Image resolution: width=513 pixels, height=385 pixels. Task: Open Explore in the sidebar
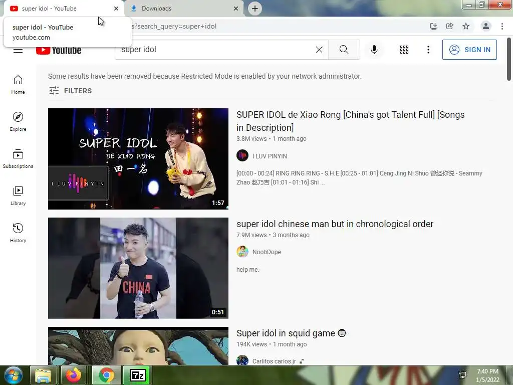tap(18, 121)
